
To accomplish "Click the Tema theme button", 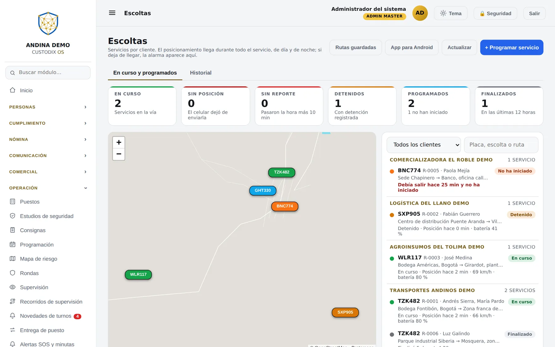I will point(451,13).
